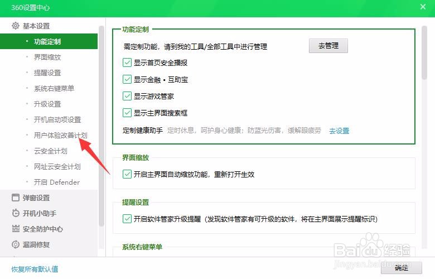Open 用户体验改善计划 settings
The width and height of the screenshot is (435, 279).
pyautogui.click(x=60, y=135)
